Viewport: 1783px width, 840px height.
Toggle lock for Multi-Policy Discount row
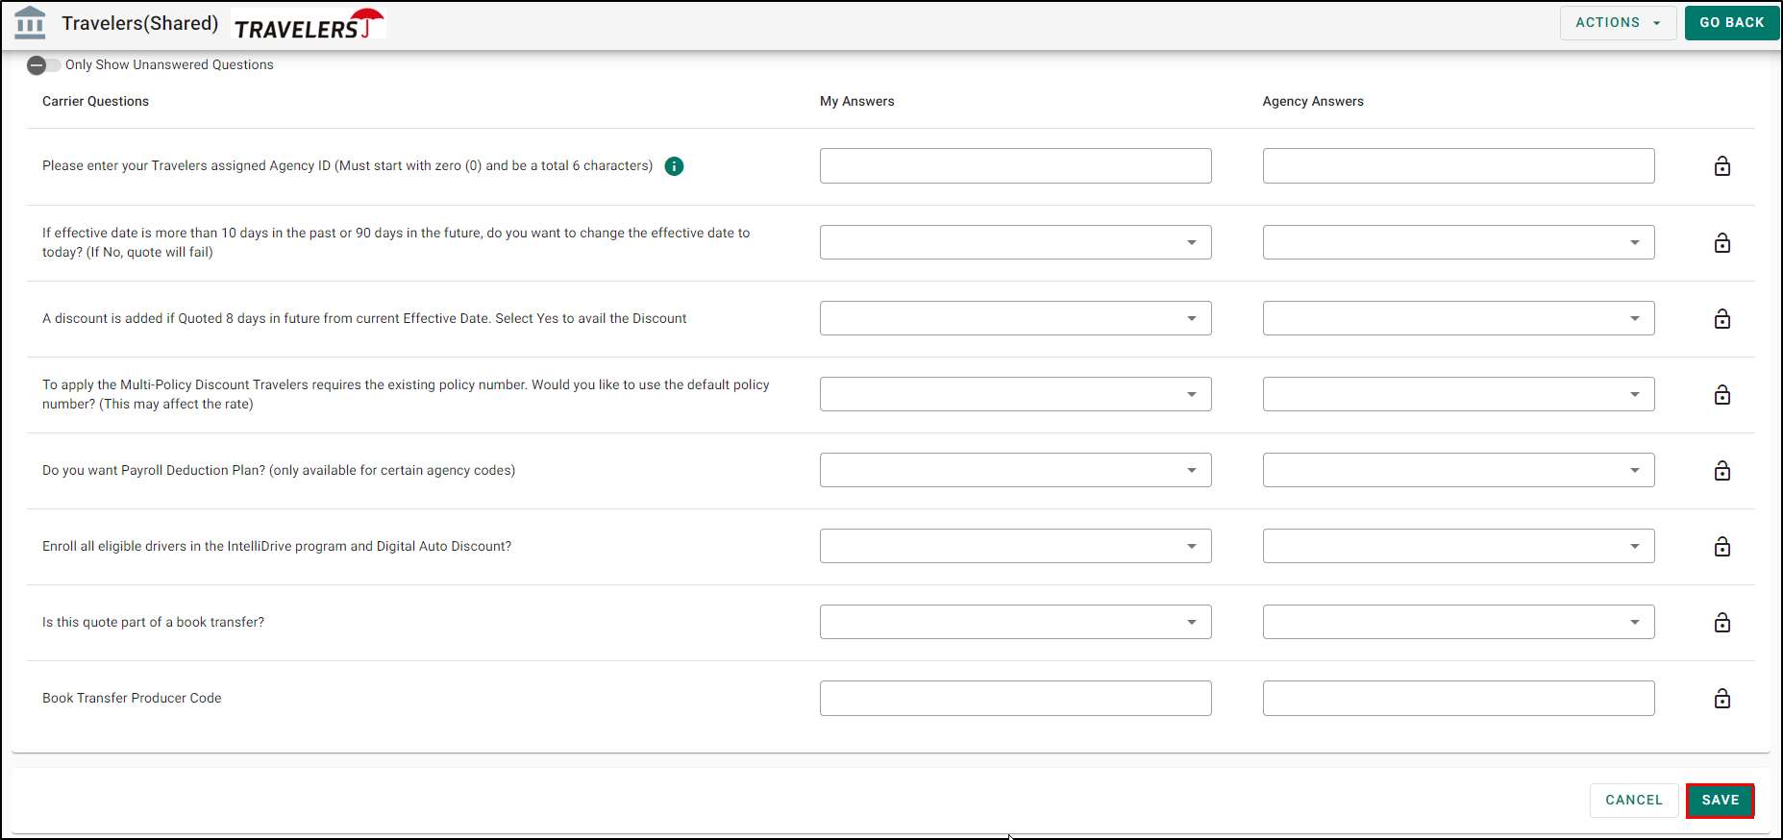(x=1722, y=394)
